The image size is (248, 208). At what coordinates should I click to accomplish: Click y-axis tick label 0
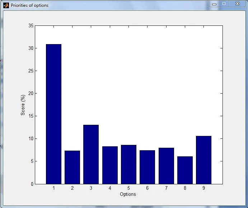32,184
